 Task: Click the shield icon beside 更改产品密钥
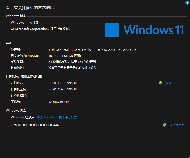pos(164,125)
